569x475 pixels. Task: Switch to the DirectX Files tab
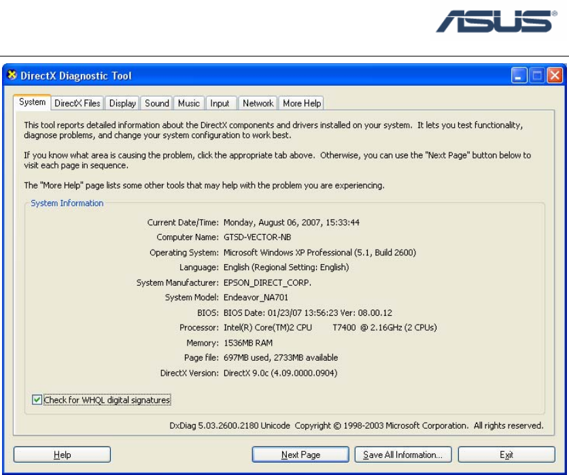pos(77,103)
